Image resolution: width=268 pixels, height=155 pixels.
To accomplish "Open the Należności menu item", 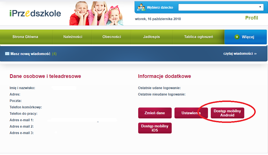I will [x=73, y=37].
